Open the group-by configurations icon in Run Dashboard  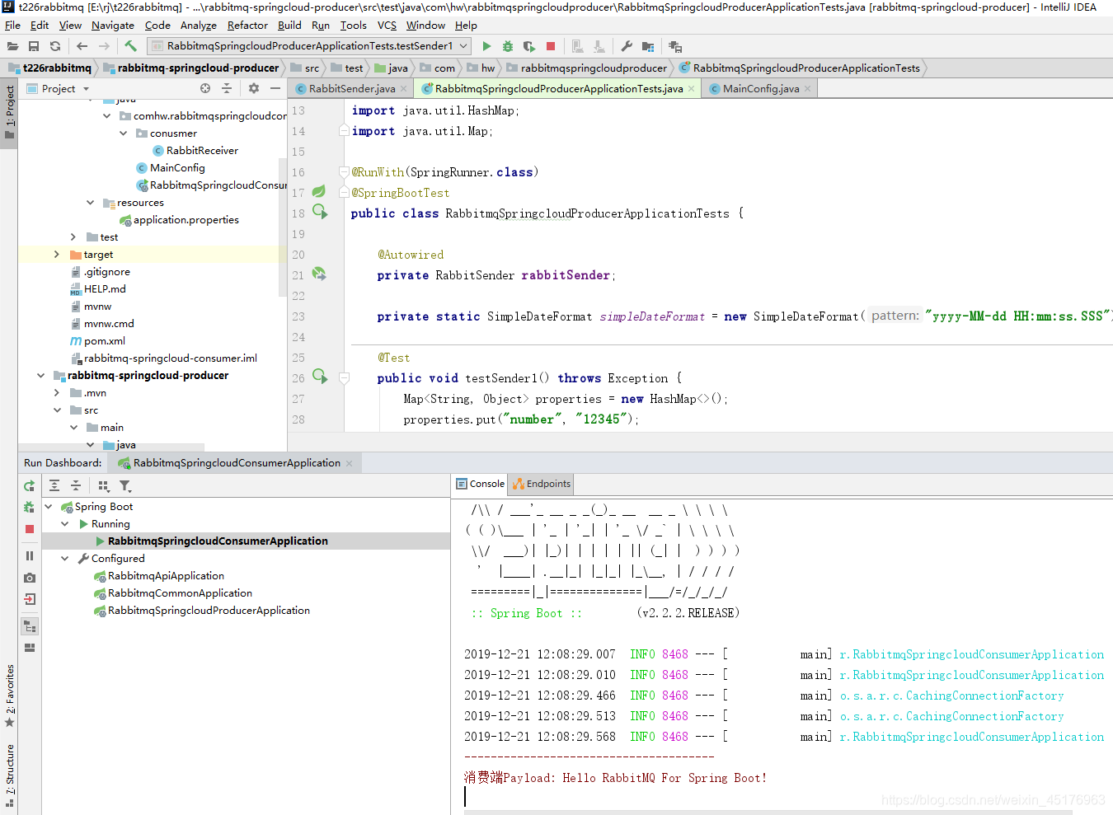pos(104,485)
